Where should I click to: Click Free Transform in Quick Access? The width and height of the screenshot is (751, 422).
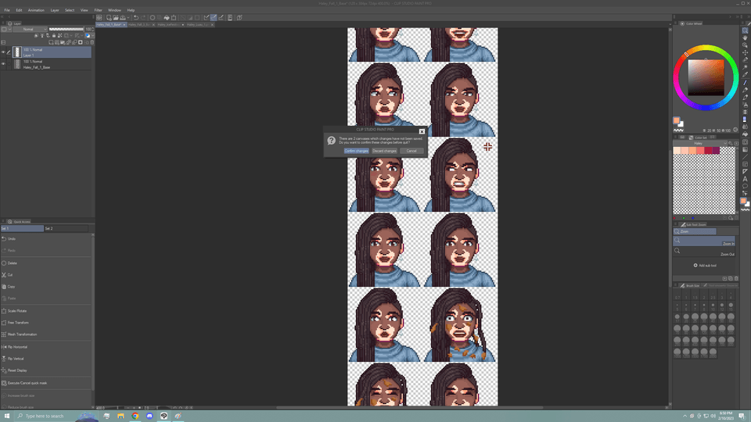click(18, 323)
